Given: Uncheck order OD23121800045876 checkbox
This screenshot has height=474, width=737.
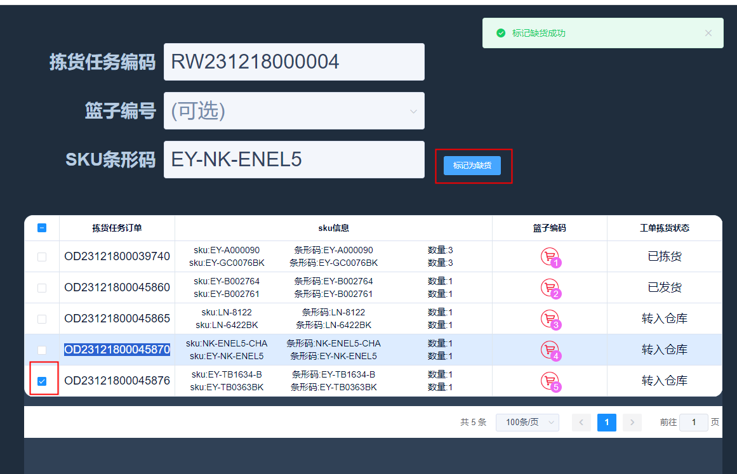Looking at the screenshot, I should pyautogui.click(x=42, y=381).
